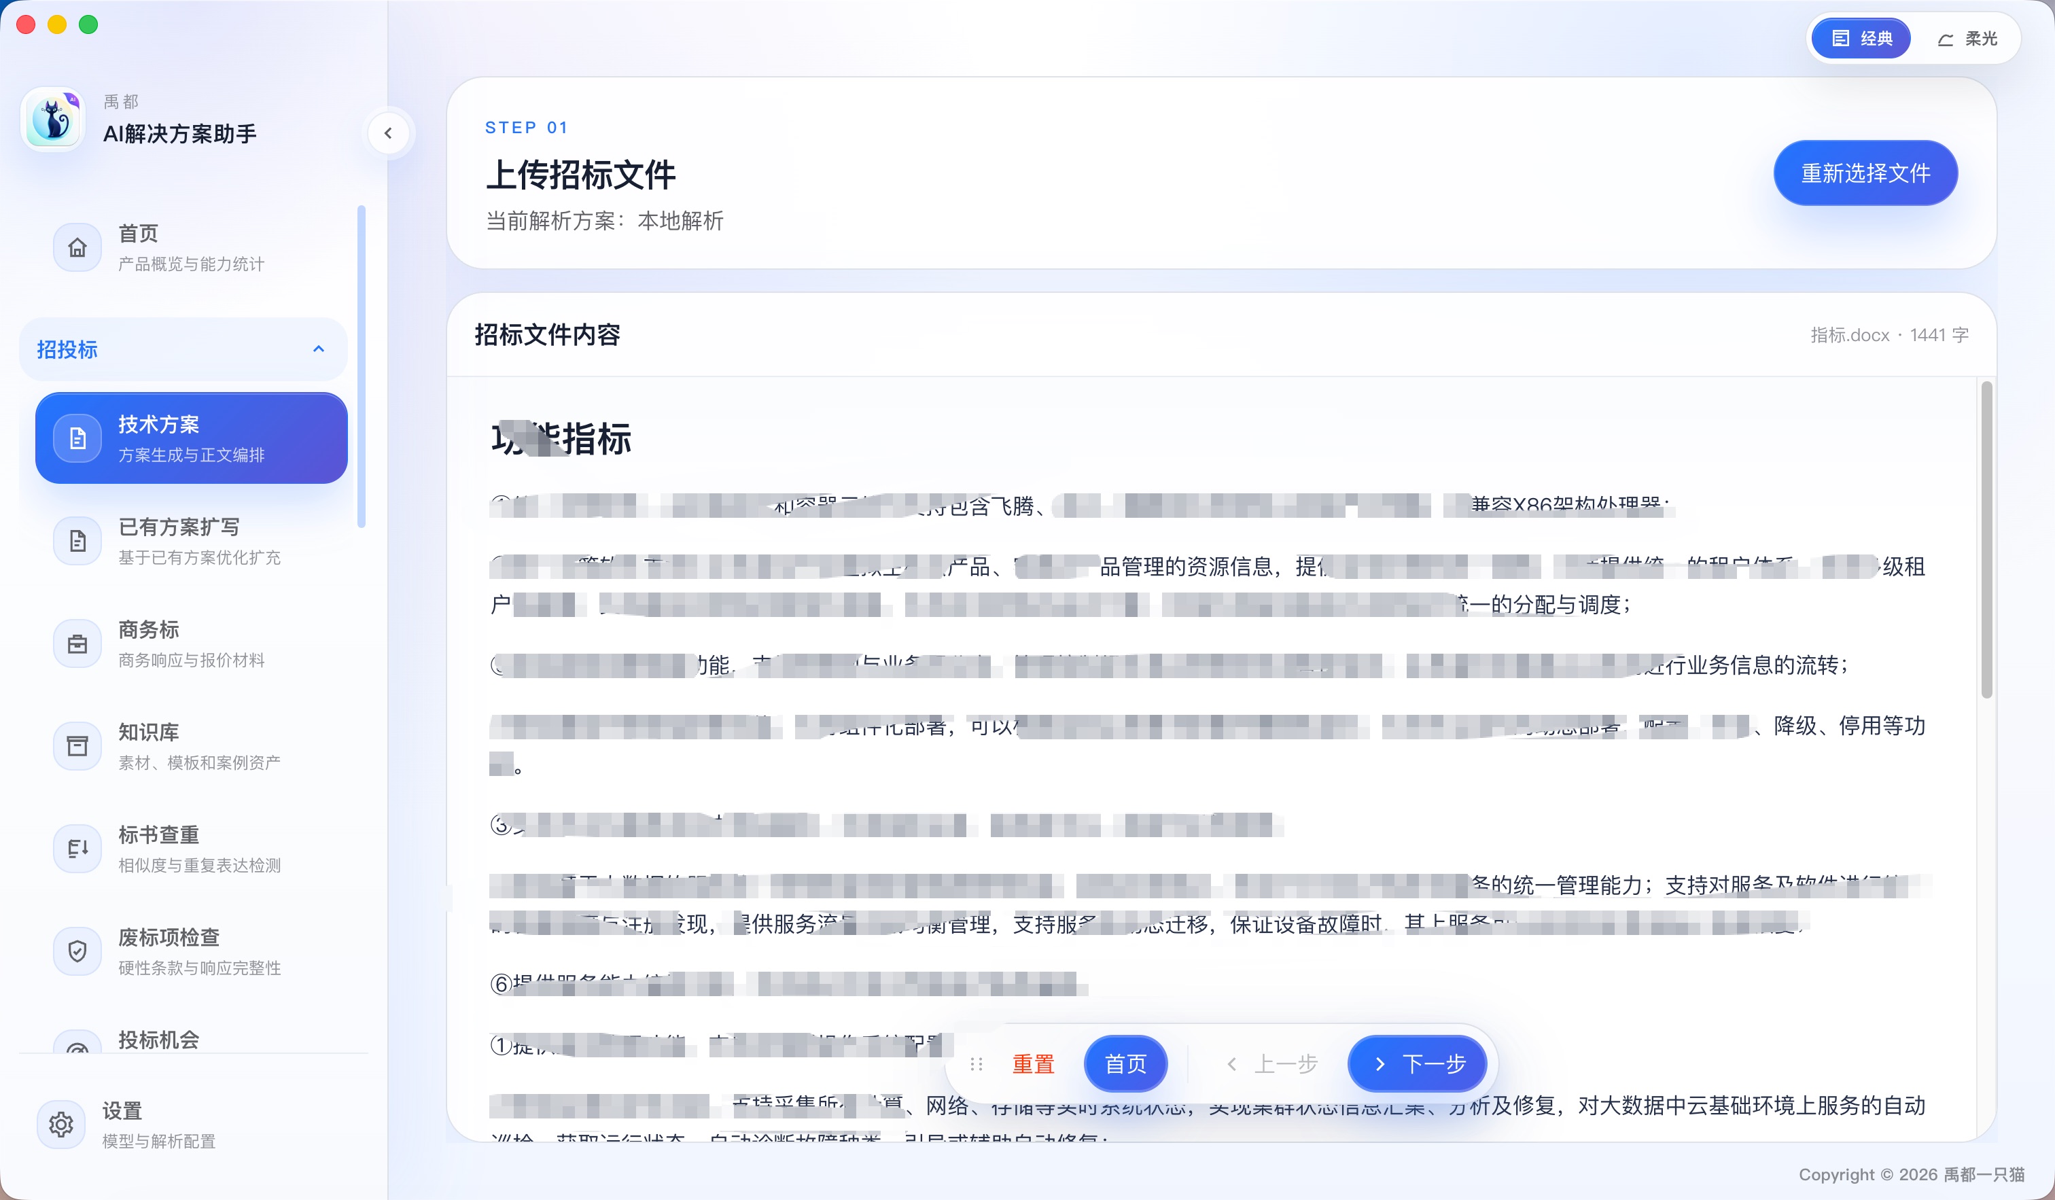Screen dimensions: 2055x1200
Task: Click the gear icon beside 设置
Action: click(x=61, y=1125)
